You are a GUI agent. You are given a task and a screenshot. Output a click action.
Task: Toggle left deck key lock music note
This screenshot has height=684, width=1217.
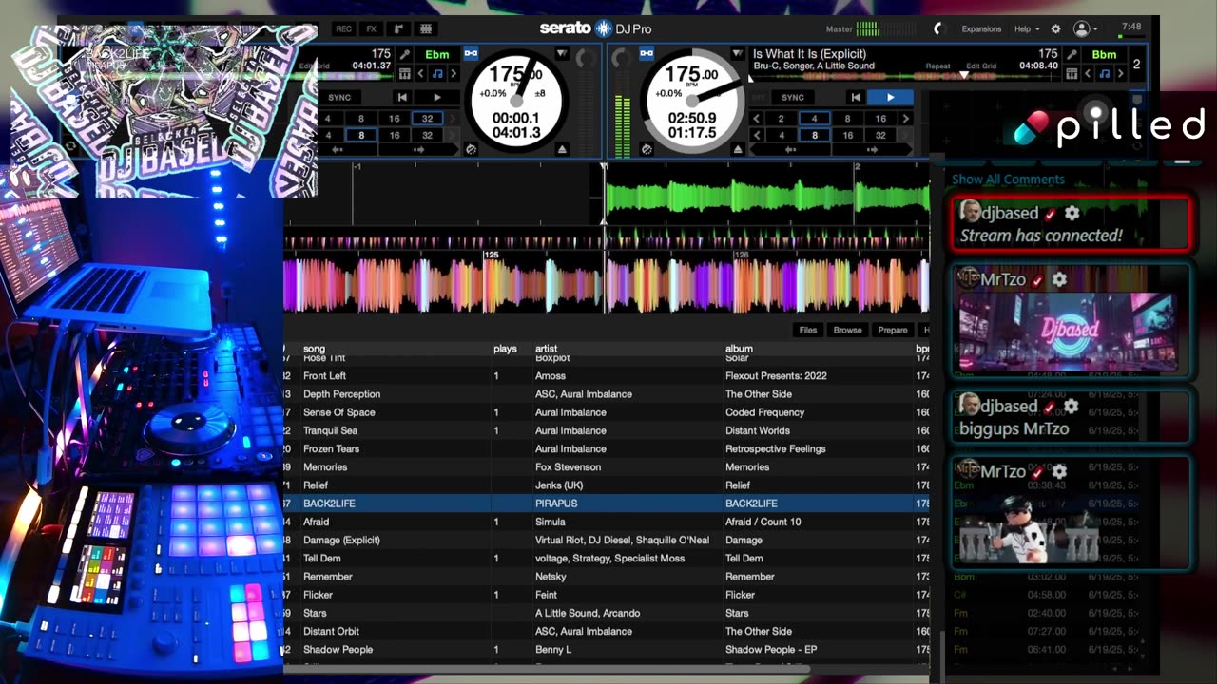click(436, 74)
